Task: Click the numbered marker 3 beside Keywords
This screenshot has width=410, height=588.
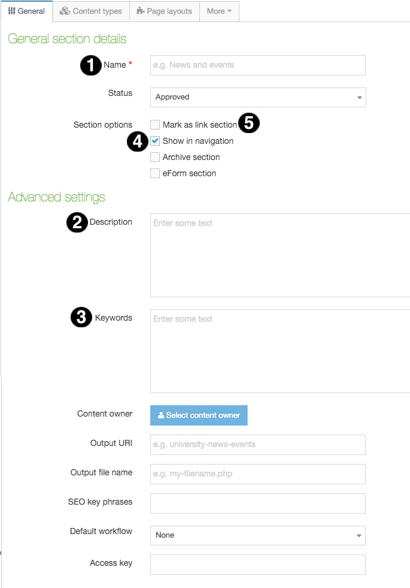Action: click(x=81, y=318)
